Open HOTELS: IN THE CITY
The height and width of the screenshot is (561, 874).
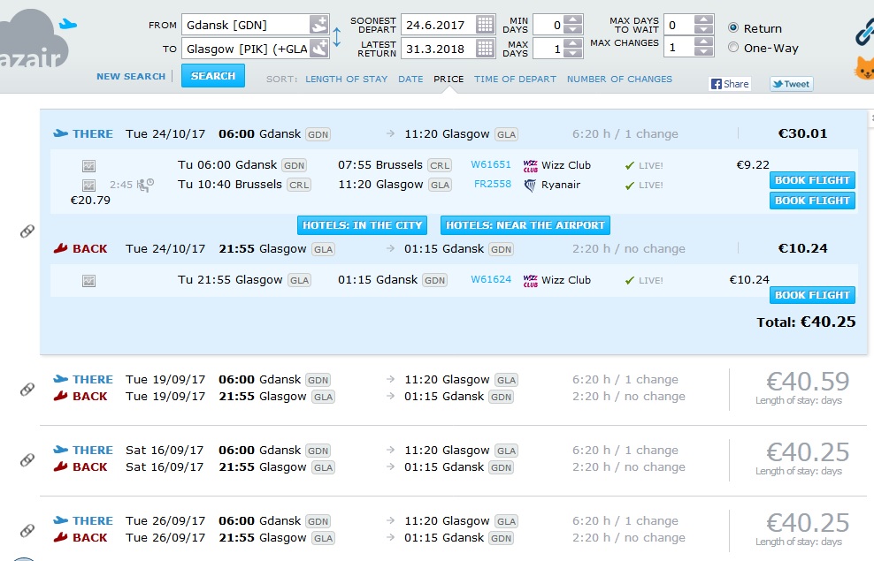[363, 225]
